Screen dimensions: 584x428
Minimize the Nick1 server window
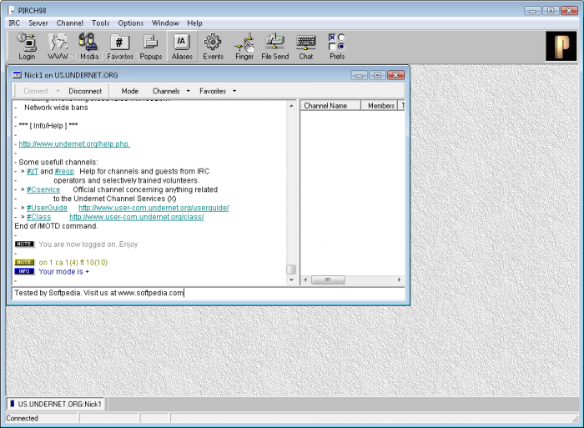click(x=359, y=75)
